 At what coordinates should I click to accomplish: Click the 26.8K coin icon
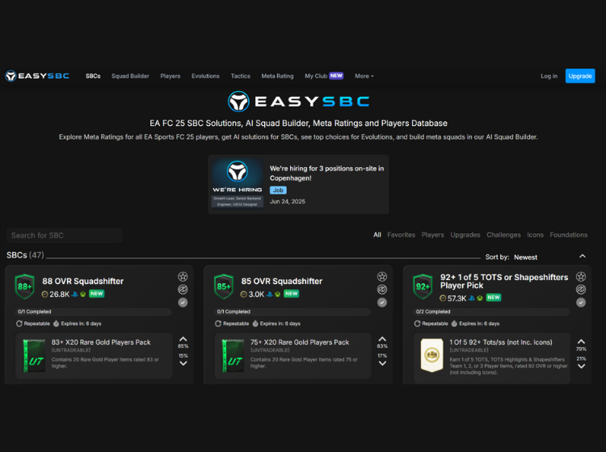(44, 294)
